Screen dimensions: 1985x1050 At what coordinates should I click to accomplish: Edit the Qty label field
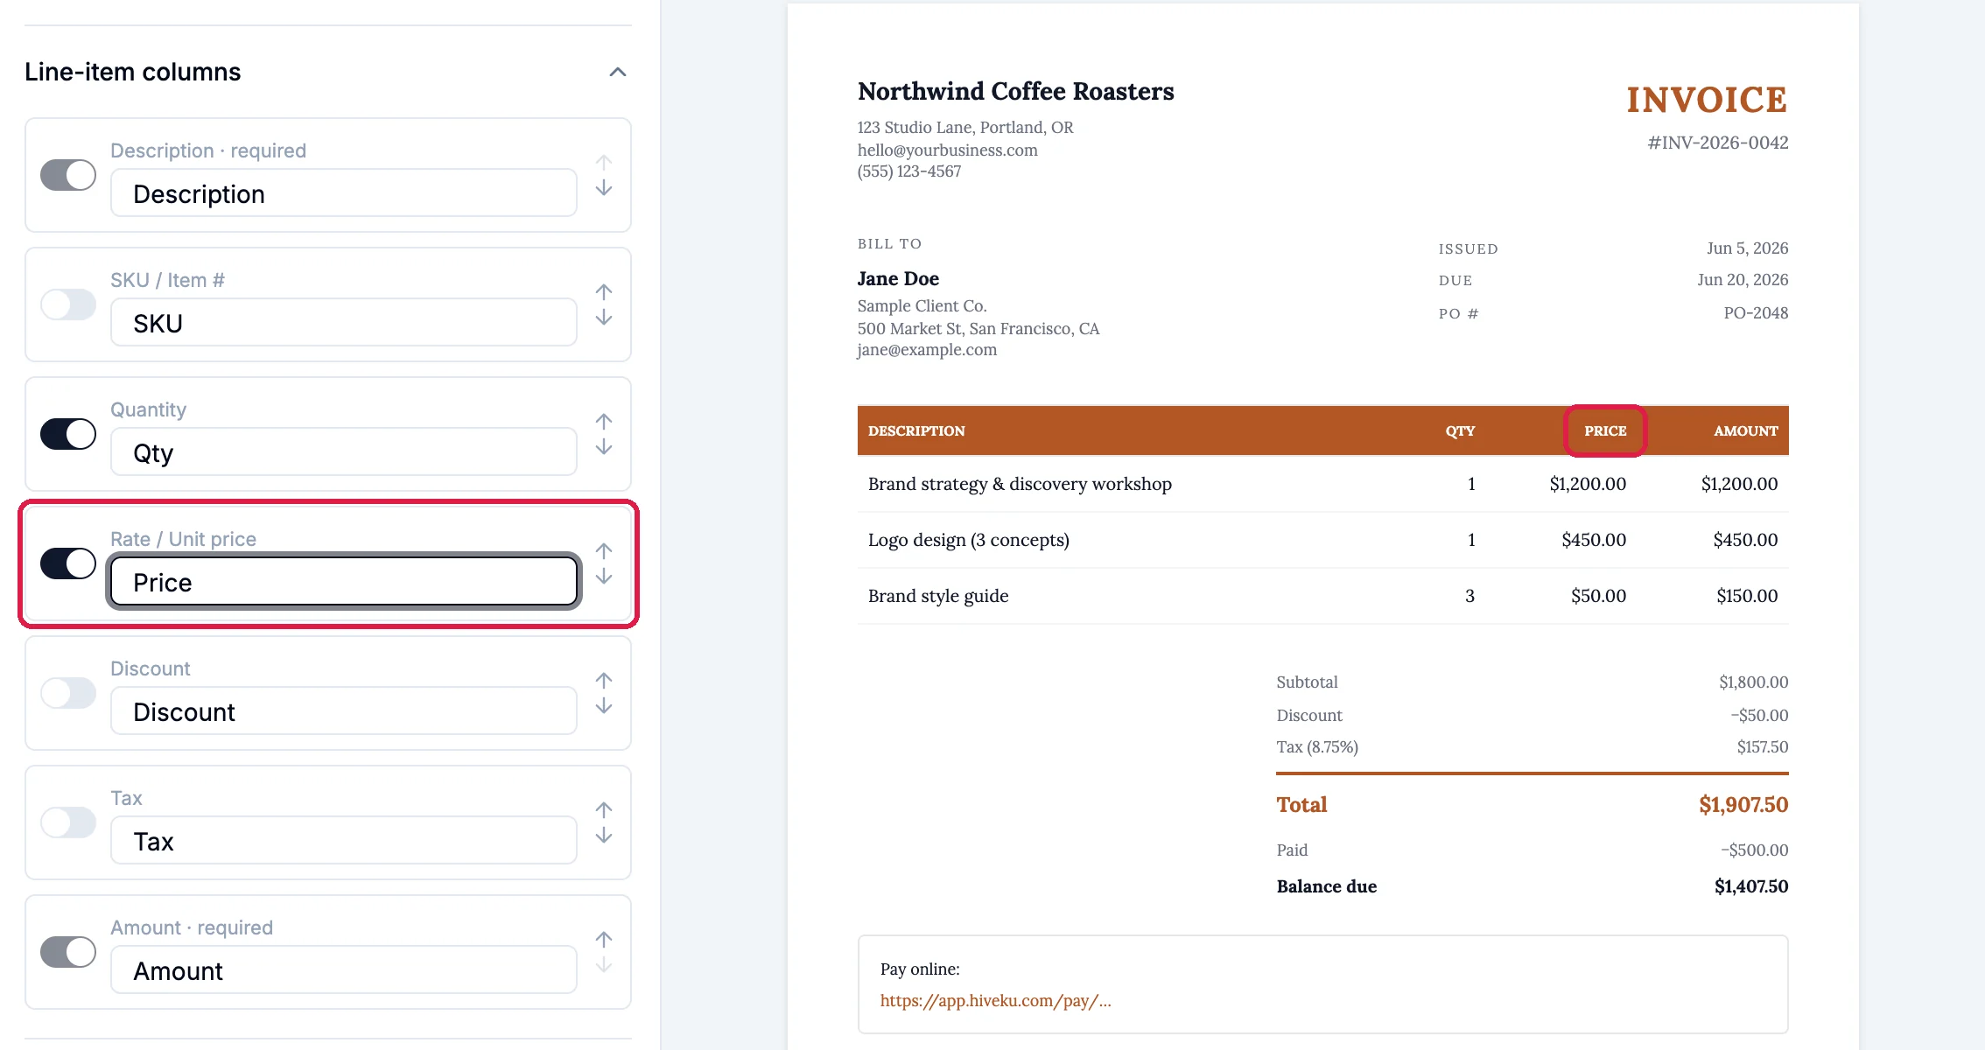[x=344, y=452]
